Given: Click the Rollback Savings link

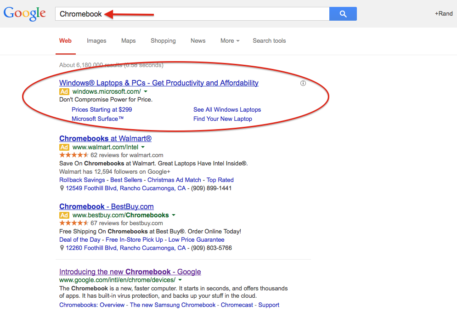Looking at the screenshot, I should click(82, 180).
